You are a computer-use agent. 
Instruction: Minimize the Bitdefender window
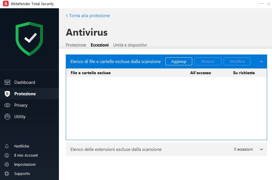tap(261, 4)
